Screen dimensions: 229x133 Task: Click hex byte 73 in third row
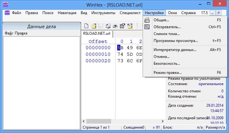tap(120, 61)
